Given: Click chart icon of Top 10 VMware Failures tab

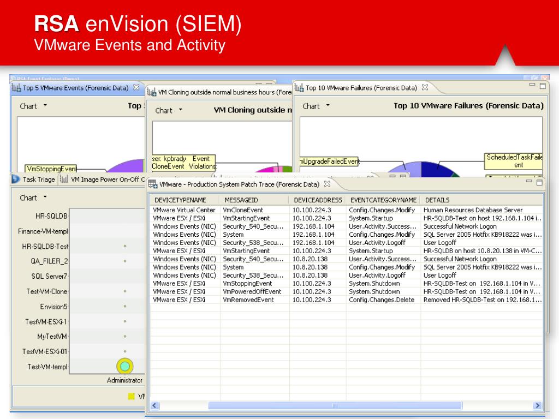Looking at the screenshot, I should pos(299,88).
